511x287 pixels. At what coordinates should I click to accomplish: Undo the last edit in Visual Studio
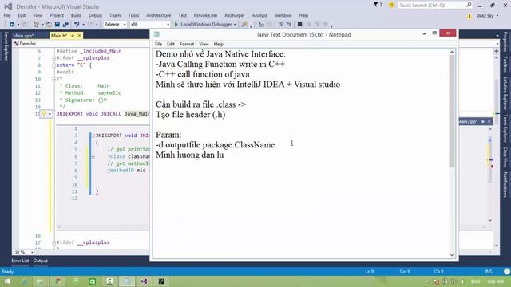(x=77, y=25)
